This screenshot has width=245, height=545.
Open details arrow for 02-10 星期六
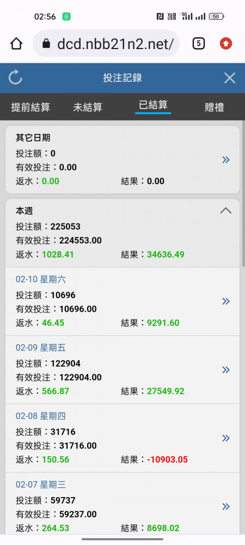pos(226,301)
